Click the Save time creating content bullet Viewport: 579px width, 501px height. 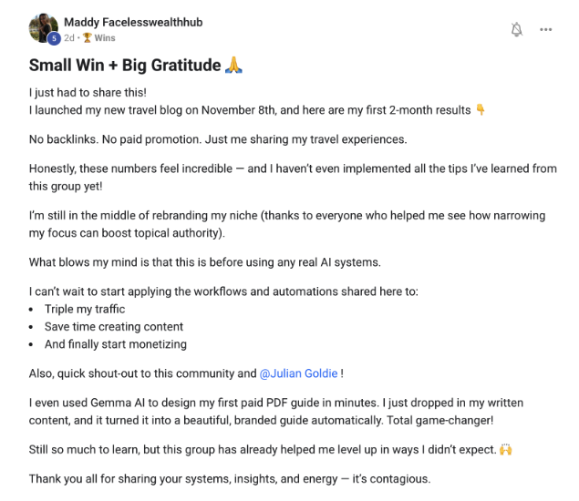pyautogui.click(x=113, y=327)
